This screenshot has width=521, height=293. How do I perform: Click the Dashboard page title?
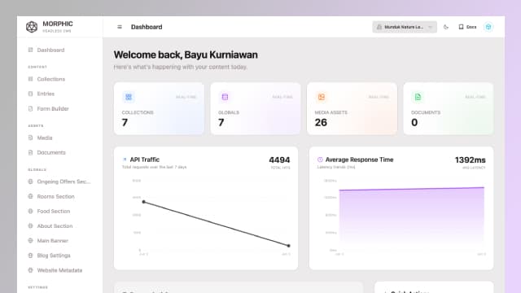[147, 27]
